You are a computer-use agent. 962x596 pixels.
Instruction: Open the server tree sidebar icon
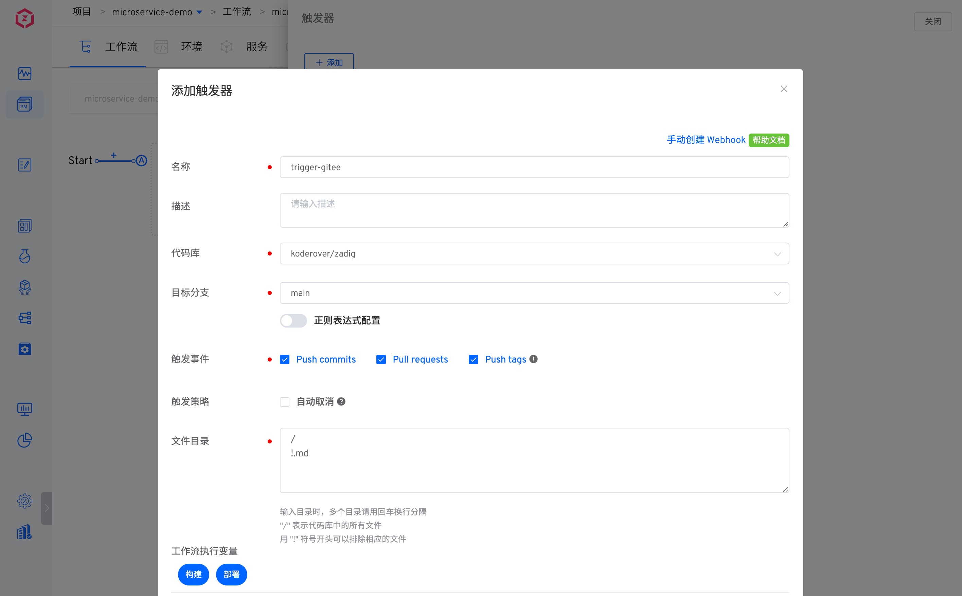click(x=25, y=318)
